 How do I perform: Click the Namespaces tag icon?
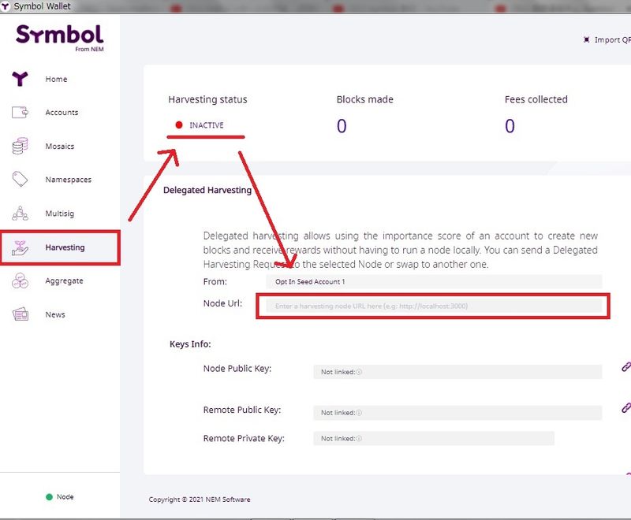(x=20, y=180)
